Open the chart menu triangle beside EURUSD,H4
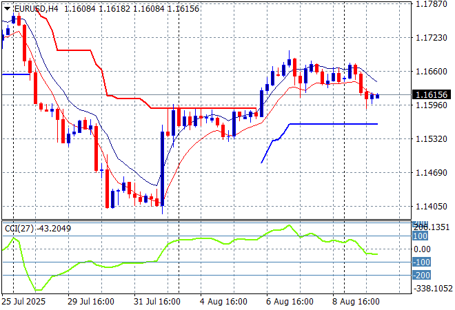Viewport: 455px width, 310px height. (8, 9)
